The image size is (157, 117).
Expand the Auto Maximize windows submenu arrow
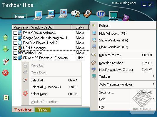coord(153,84)
